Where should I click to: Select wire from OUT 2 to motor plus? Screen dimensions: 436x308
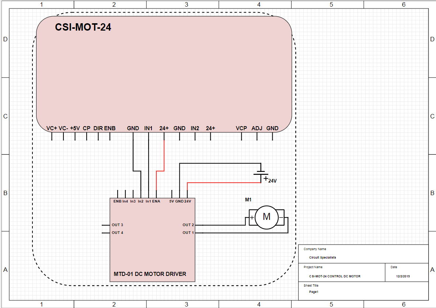(x=224, y=225)
